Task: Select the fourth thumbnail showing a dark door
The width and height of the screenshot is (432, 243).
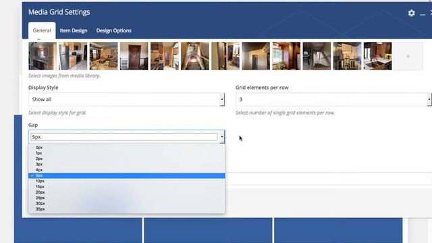Action: 134,56
